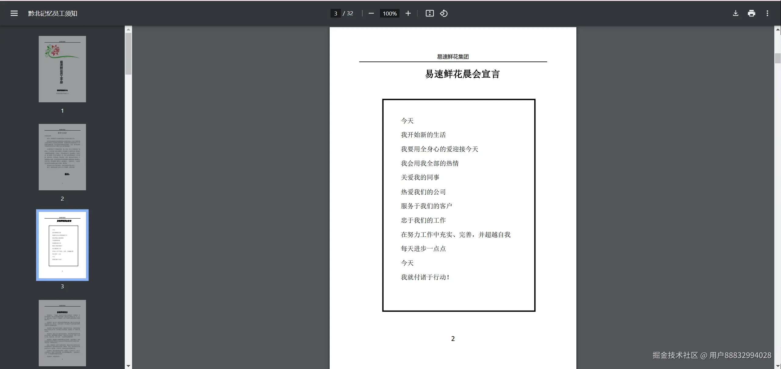Click the fit to page icon
781x369 pixels.
(x=429, y=13)
